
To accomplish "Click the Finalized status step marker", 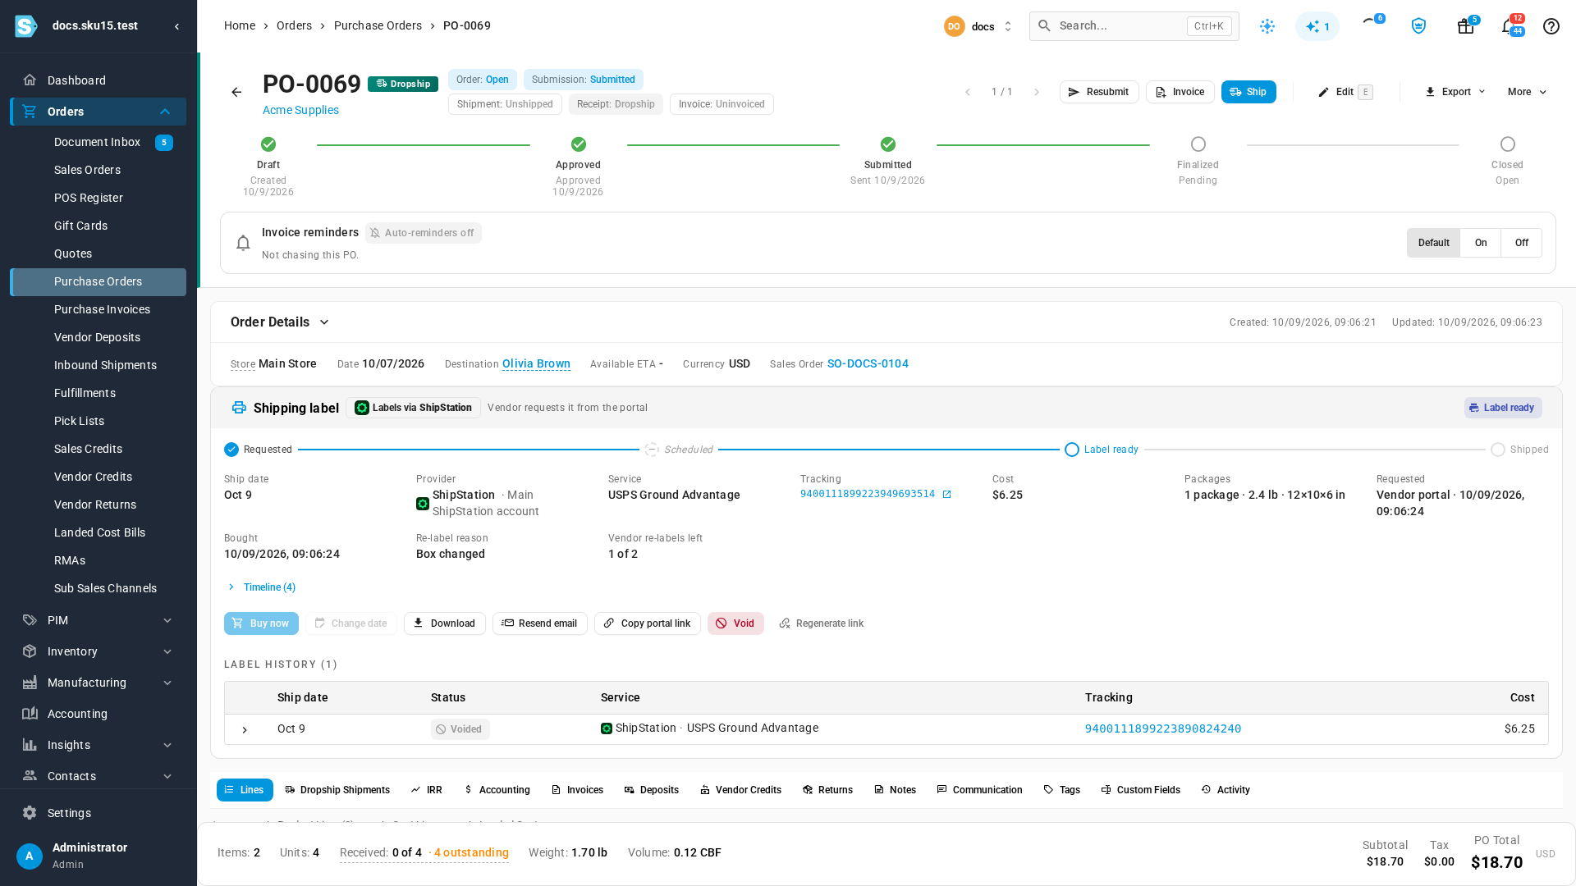I will [x=1198, y=144].
